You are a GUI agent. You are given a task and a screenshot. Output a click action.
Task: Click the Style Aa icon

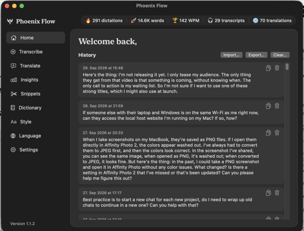point(14,122)
